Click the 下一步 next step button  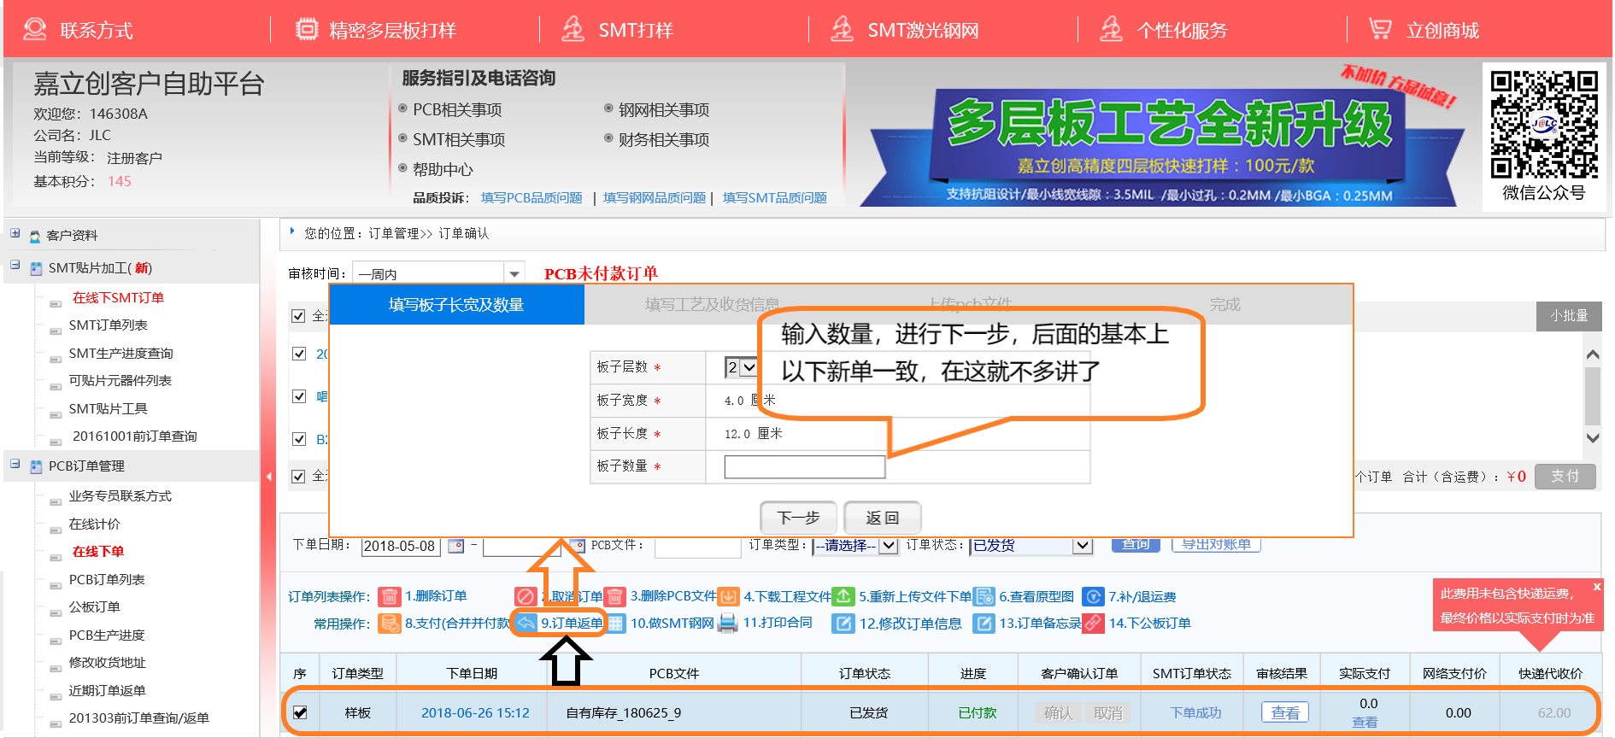click(x=798, y=518)
